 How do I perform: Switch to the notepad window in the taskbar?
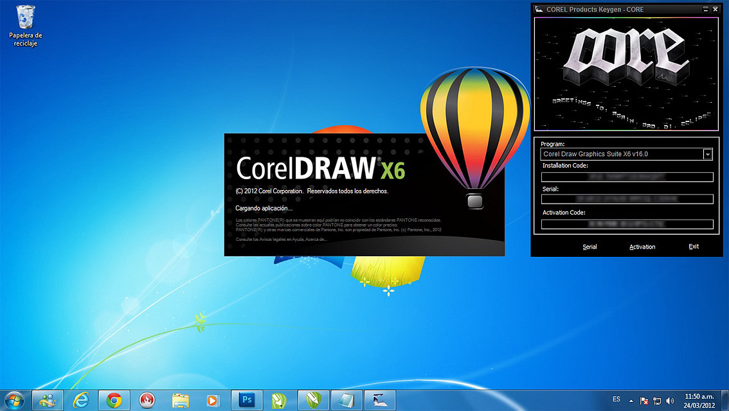point(346,400)
